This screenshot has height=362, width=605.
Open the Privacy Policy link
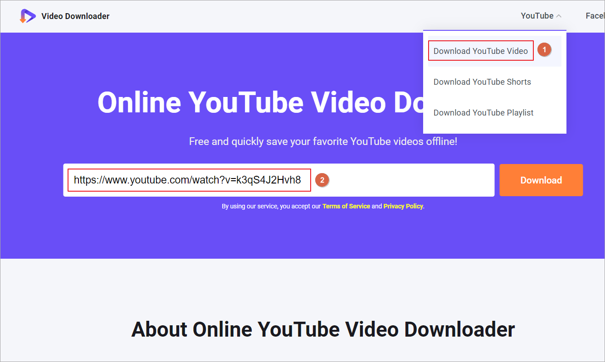pos(403,206)
